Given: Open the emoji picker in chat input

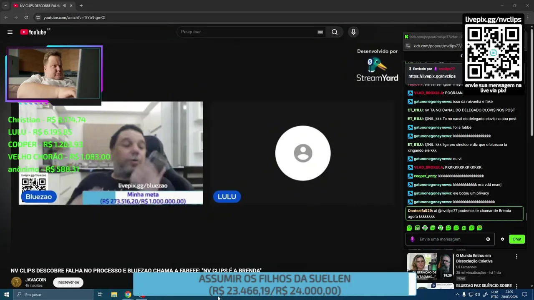Looking at the screenshot, I should [x=488, y=239].
